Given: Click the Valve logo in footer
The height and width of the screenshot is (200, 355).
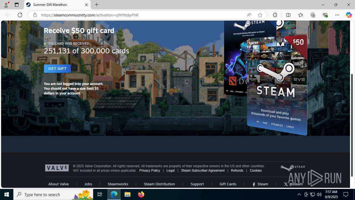Looking at the screenshot, I should click(x=57, y=168).
